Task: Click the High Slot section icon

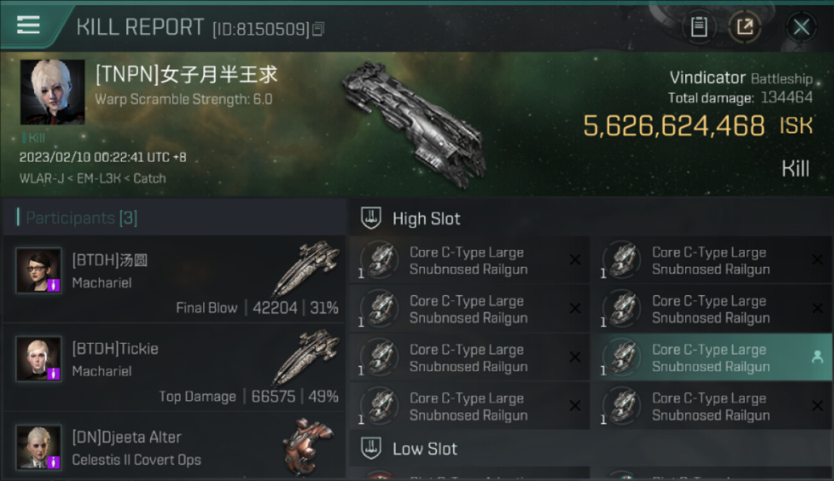Action: [x=371, y=218]
